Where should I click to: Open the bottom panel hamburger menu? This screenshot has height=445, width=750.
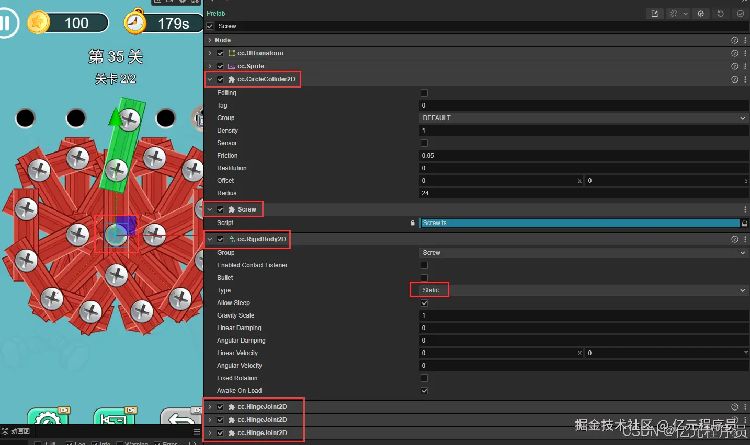[x=197, y=431]
